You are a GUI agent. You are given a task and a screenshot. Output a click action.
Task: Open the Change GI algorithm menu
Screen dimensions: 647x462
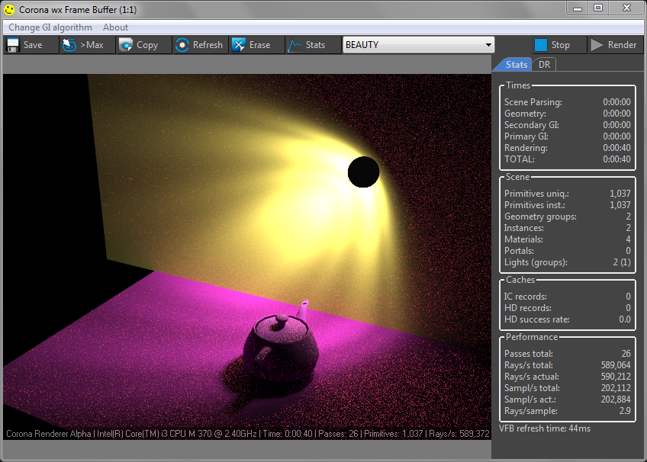click(50, 27)
